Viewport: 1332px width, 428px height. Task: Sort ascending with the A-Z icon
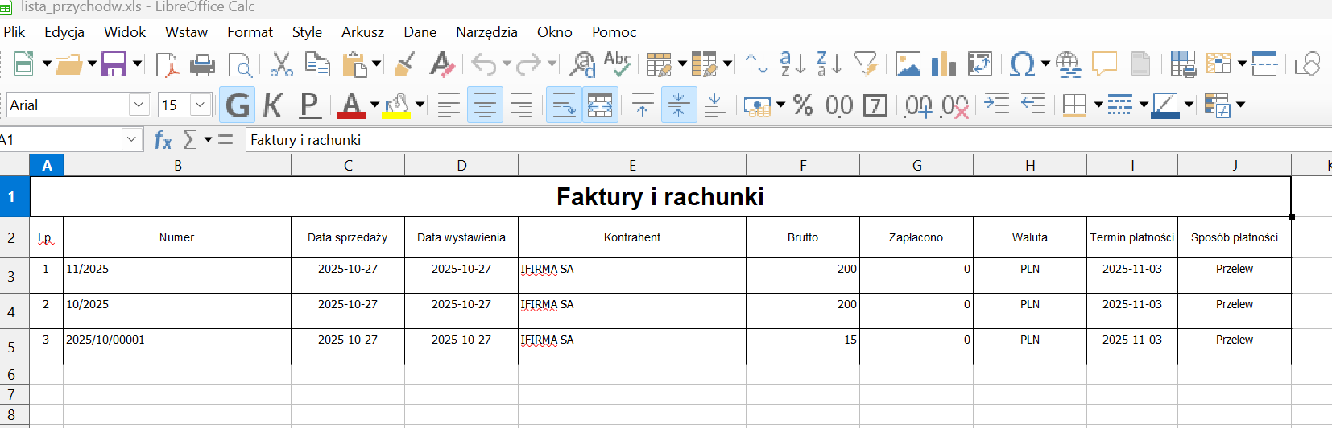pos(792,64)
